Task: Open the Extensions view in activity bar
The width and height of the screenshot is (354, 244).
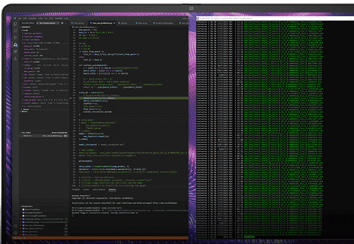Action: 15,52
